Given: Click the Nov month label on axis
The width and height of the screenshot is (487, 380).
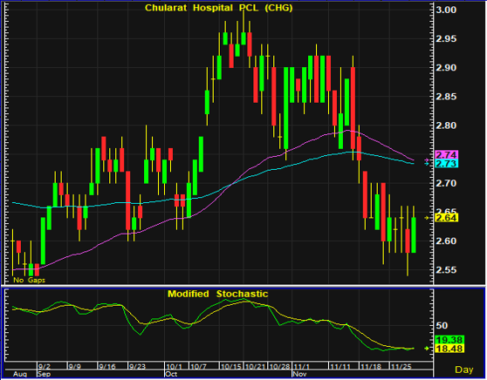Looking at the screenshot, I should (300, 374).
